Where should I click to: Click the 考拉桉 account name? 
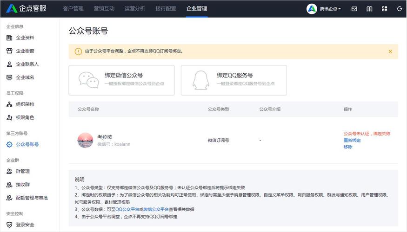(105, 137)
